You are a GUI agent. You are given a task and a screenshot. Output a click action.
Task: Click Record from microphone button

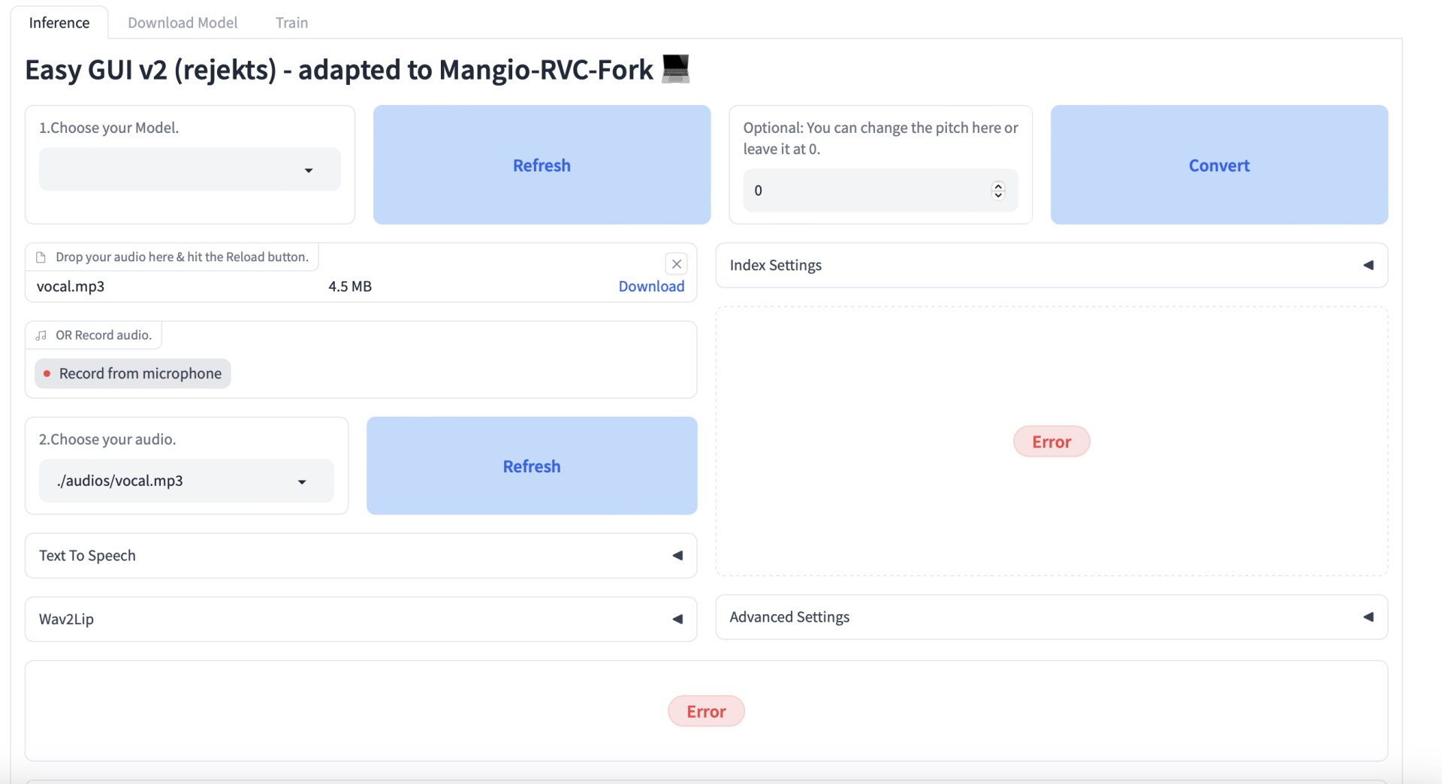(x=133, y=373)
